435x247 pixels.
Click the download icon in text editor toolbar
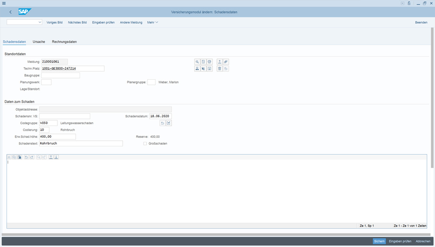coord(56,157)
